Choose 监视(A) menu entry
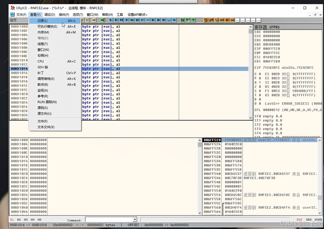This screenshot has width=324, height=229. tap(55, 90)
